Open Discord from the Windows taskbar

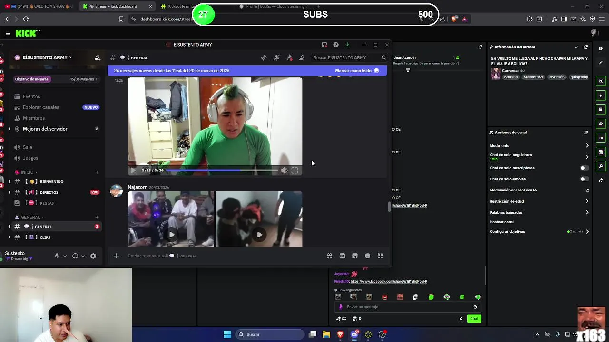[354, 334]
